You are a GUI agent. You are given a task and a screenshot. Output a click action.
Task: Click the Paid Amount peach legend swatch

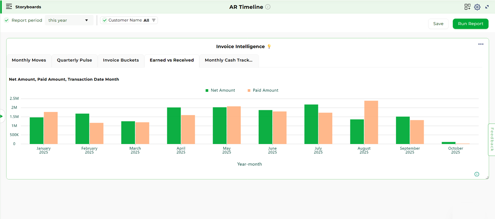click(249, 91)
